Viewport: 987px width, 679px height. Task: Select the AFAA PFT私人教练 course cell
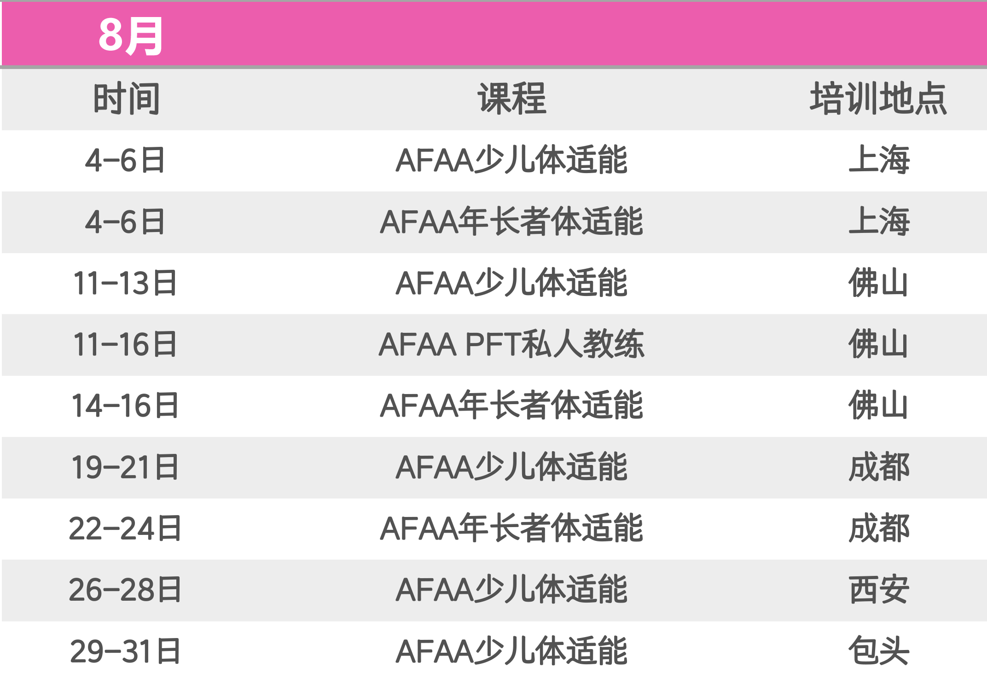point(511,344)
